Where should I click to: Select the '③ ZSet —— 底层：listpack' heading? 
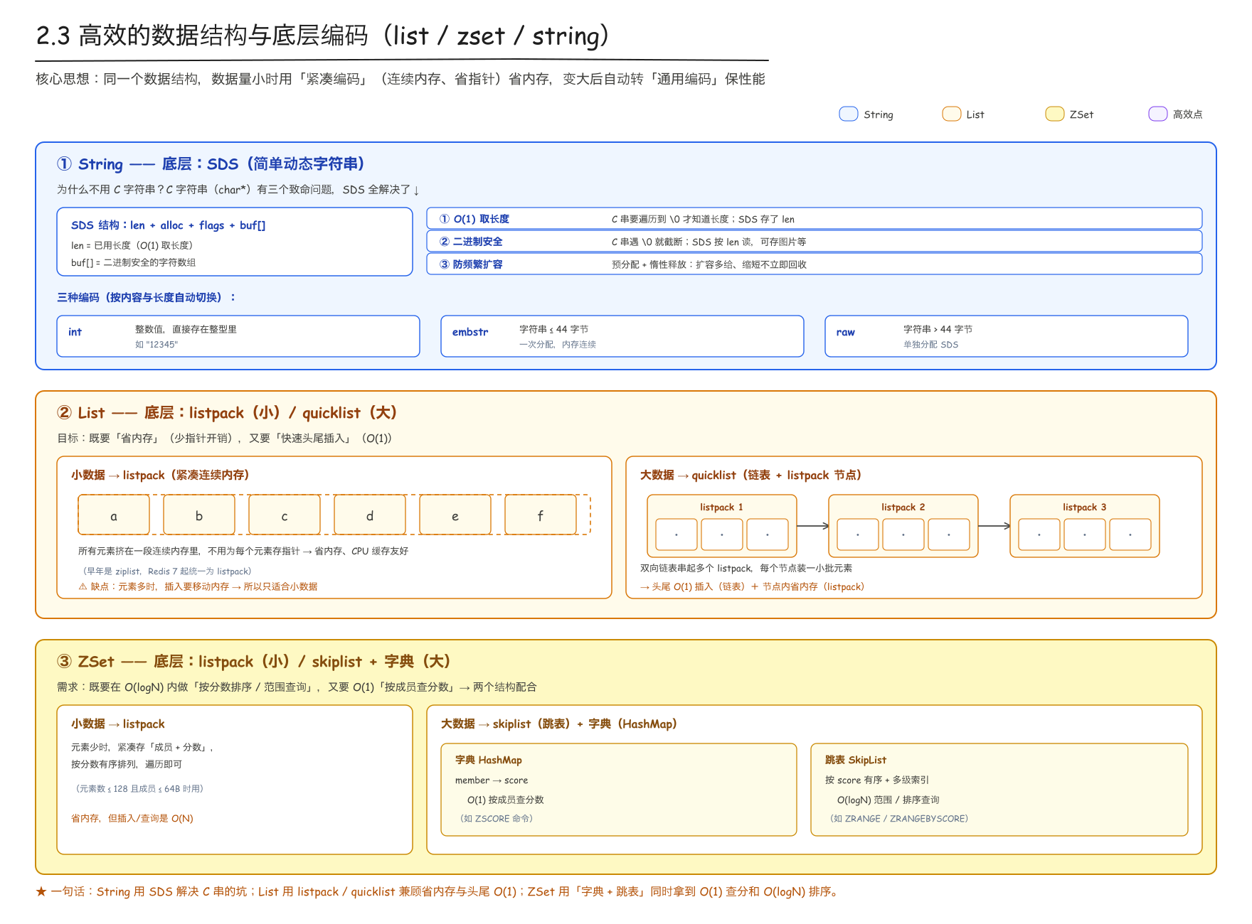(254, 662)
